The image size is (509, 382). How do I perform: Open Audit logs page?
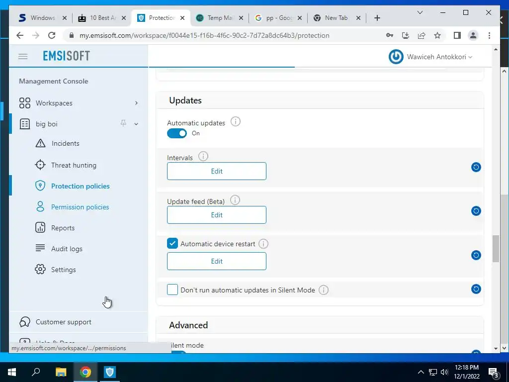[x=67, y=249]
